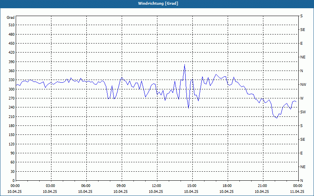The width and height of the screenshot is (314, 196).
Task: Click the 03:00 time label
Action: [x=50, y=186]
